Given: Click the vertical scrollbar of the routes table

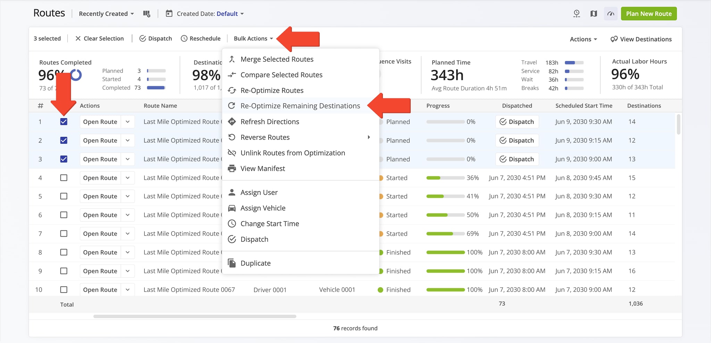Looking at the screenshot, I should click(x=678, y=124).
